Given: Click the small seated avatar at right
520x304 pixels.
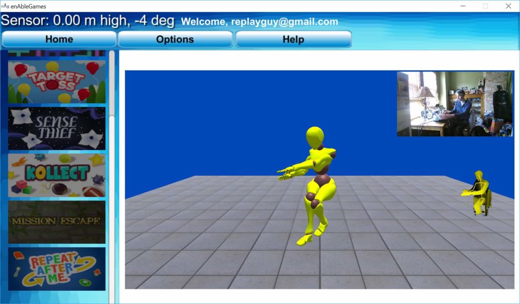Looking at the screenshot, I should point(478,194).
